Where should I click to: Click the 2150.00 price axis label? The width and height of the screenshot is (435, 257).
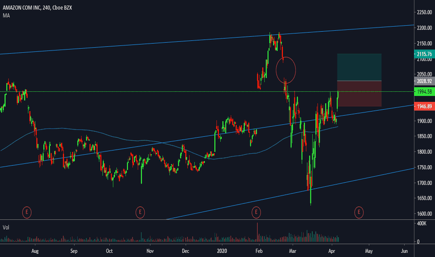pyautogui.click(x=424, y=43)
